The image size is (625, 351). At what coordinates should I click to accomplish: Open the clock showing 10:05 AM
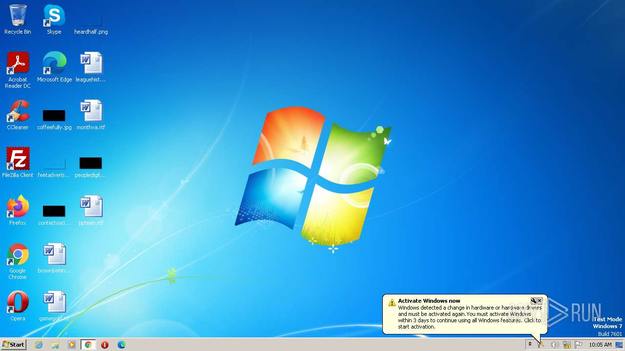[600, 345]
